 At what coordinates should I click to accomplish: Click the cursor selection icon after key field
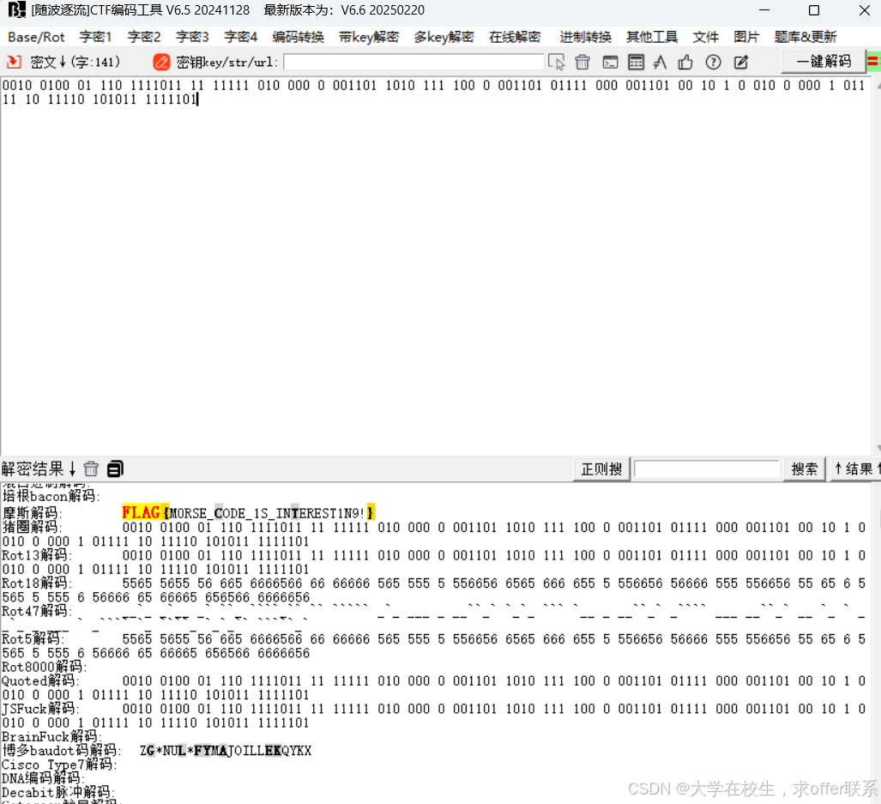556,62
